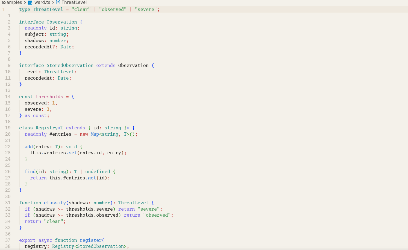
Task: Click the "Registry" class name on line 19
Action: click(47, 128)
